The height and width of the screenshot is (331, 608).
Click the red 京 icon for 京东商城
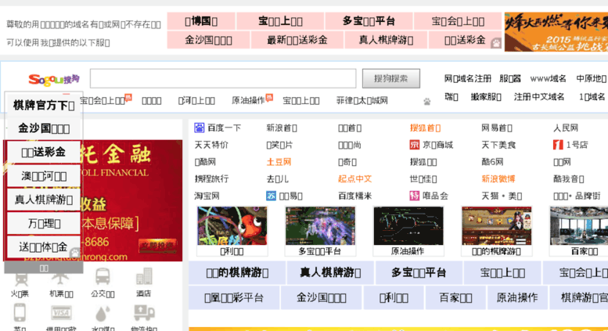pyautogui.click(x=415, y=145)
